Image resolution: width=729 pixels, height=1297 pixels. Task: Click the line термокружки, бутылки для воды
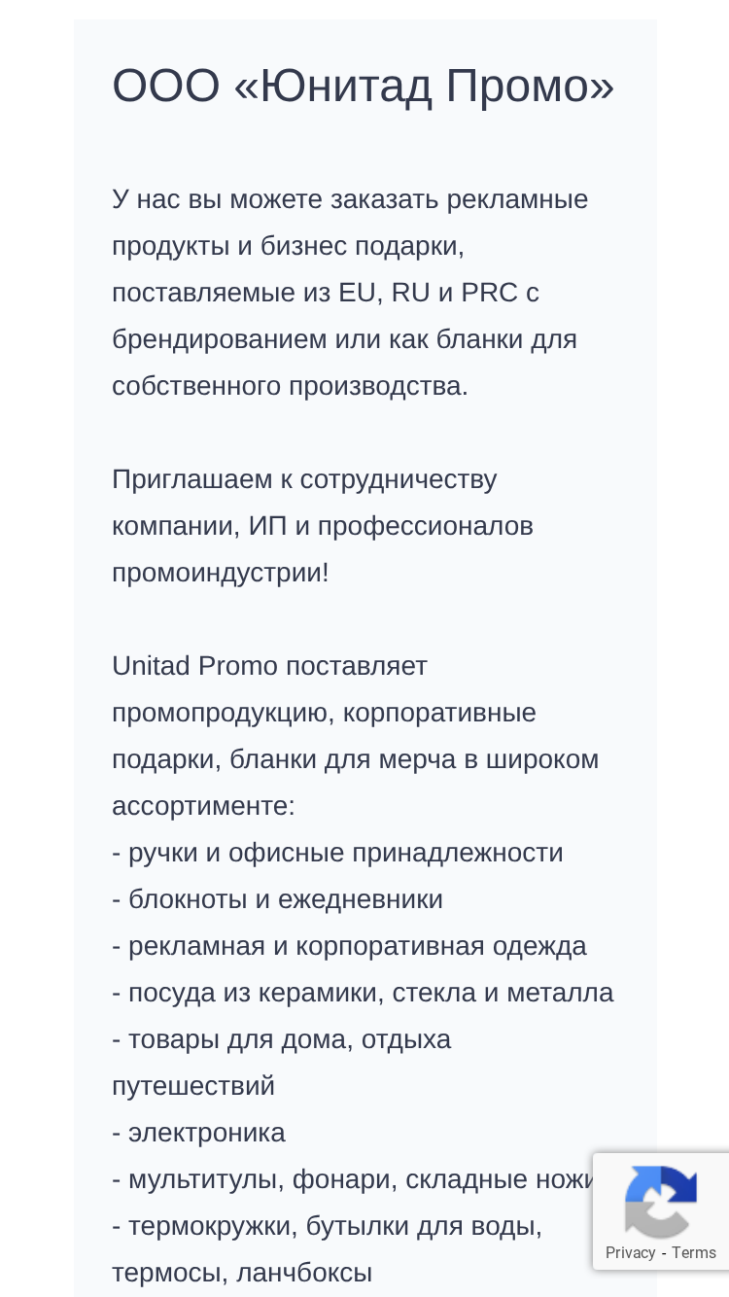tap(327, 1226)
